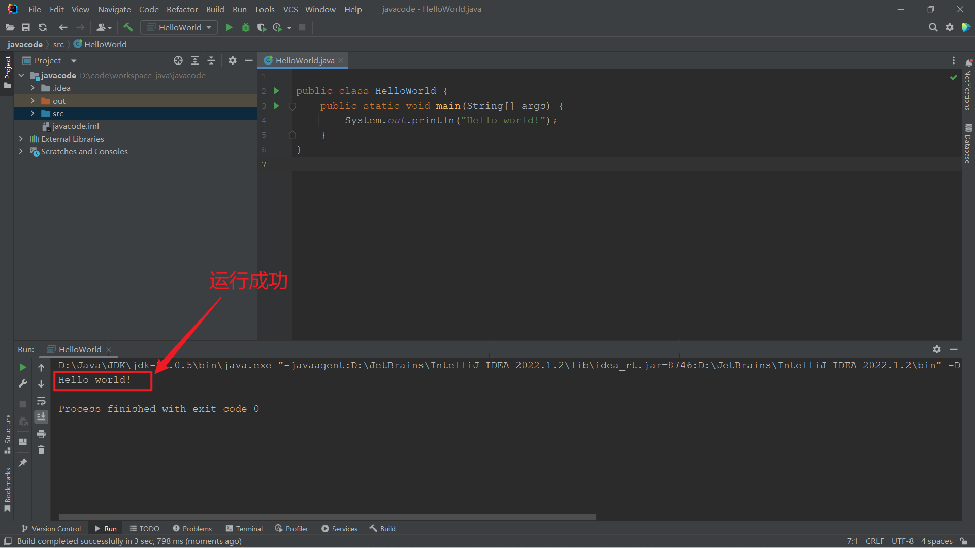
Task: Collapse the javacode project root
Action: point(21,75)
